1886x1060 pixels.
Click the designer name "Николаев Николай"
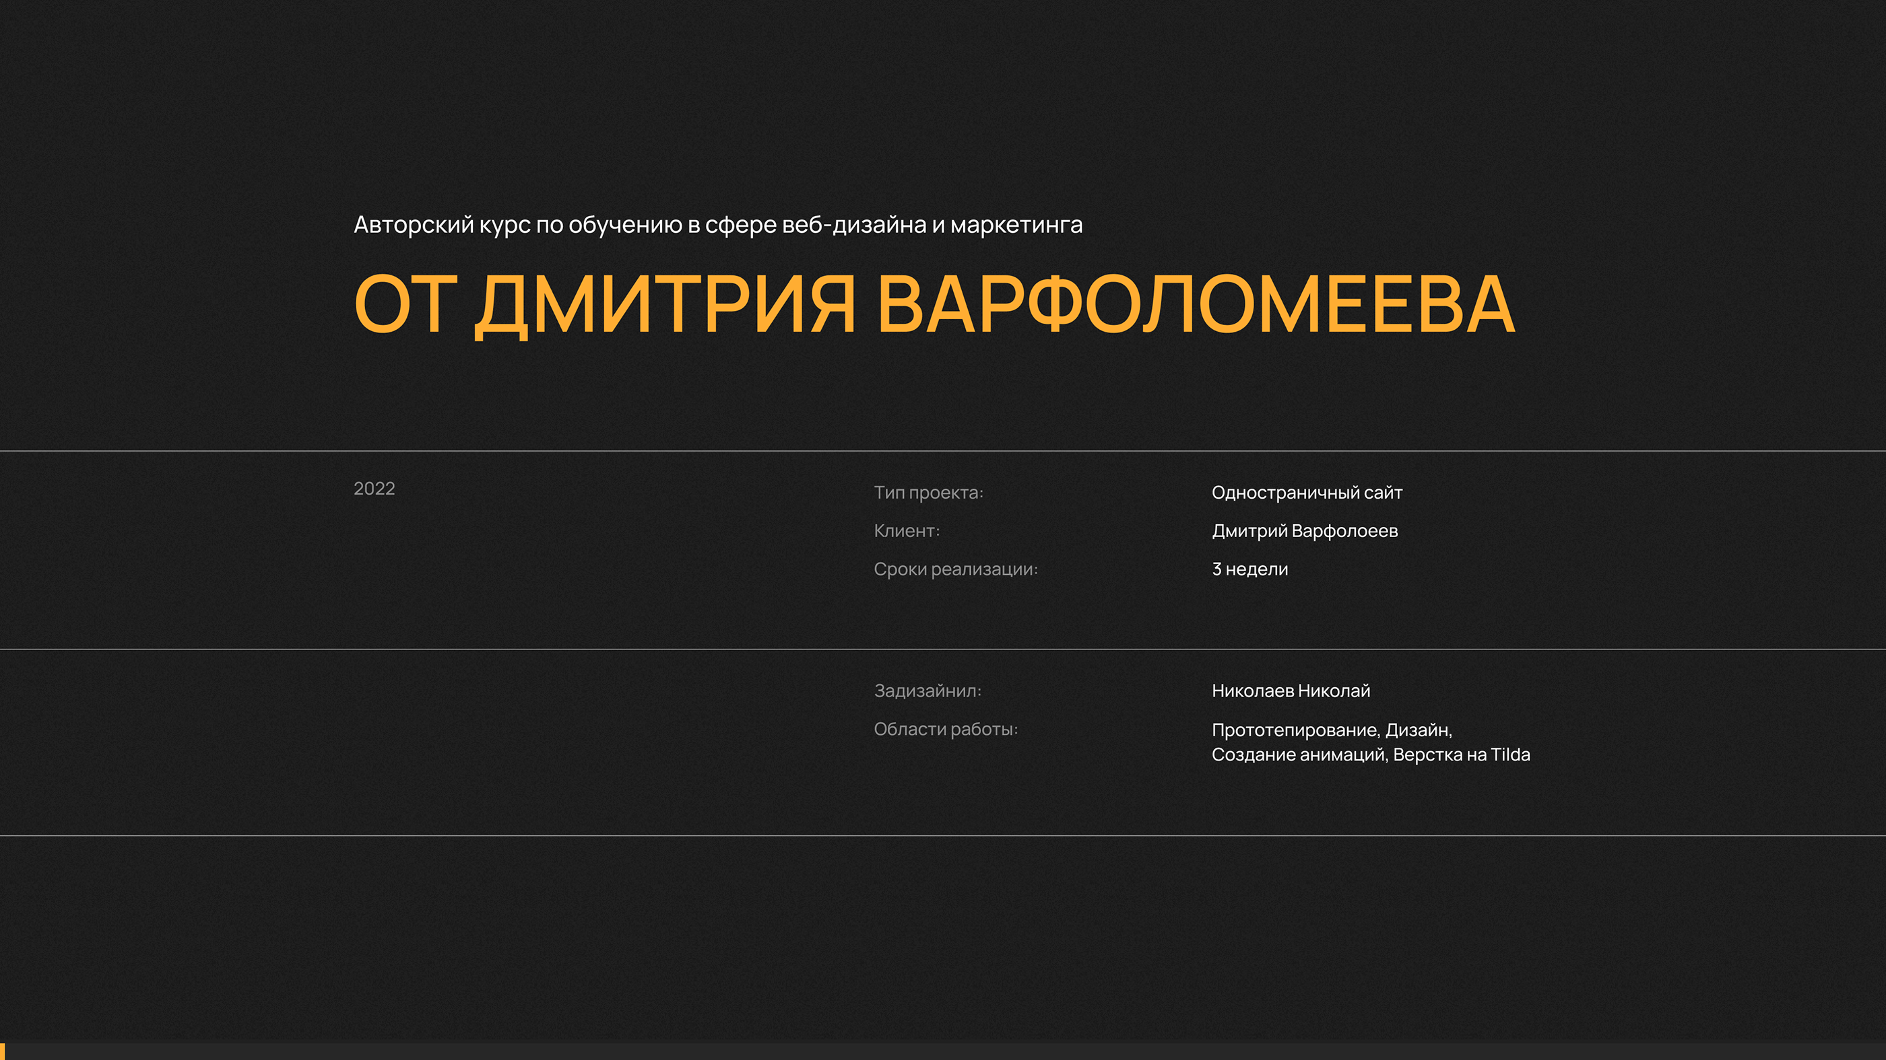point(1290,691)
